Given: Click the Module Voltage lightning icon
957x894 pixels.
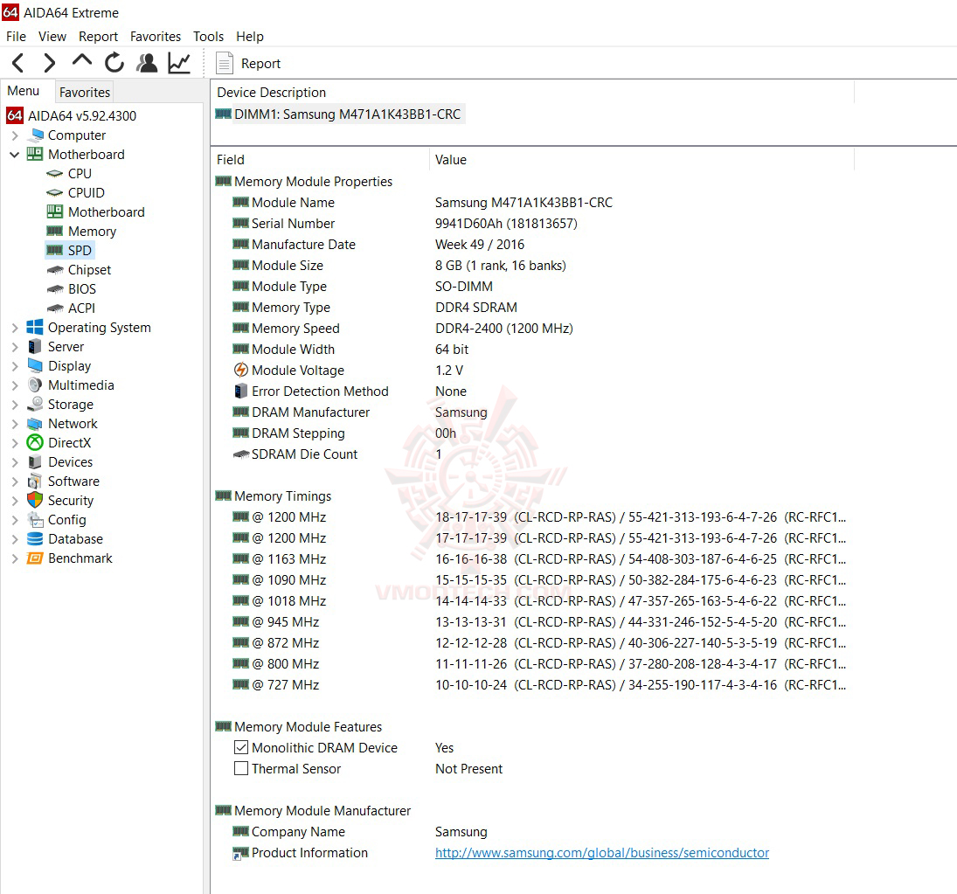Looking at the screenshot, I should (241, 371).
